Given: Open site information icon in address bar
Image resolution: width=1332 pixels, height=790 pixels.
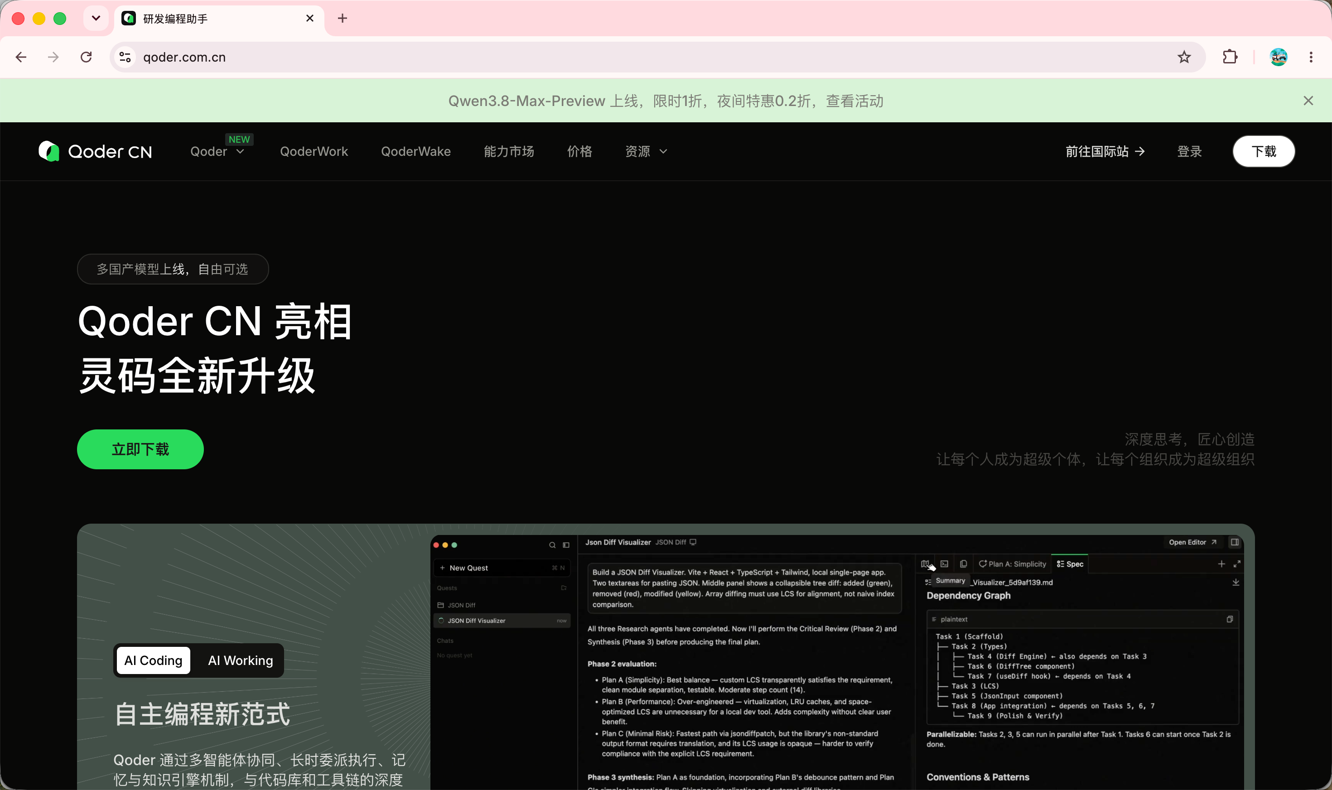Looking at the screenshot, I should (125, 57).
